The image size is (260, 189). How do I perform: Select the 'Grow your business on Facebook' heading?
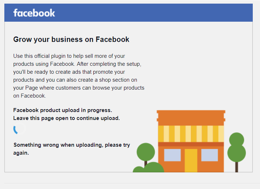click(x=71, y=39)
